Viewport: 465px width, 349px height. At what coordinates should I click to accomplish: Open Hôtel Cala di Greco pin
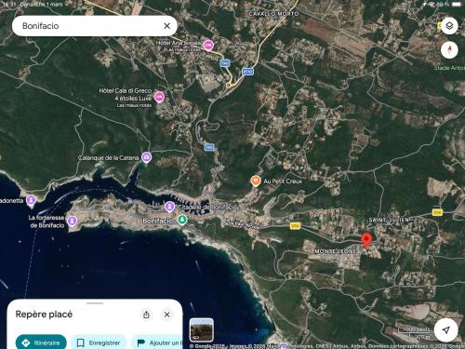click(159, 97)
